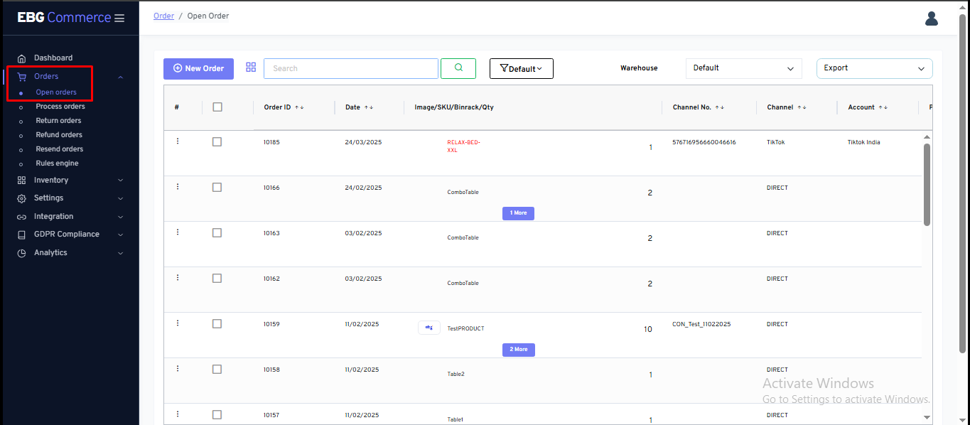
Task: Toggle the select-all checkbox in header
Action: pos(217,107)
